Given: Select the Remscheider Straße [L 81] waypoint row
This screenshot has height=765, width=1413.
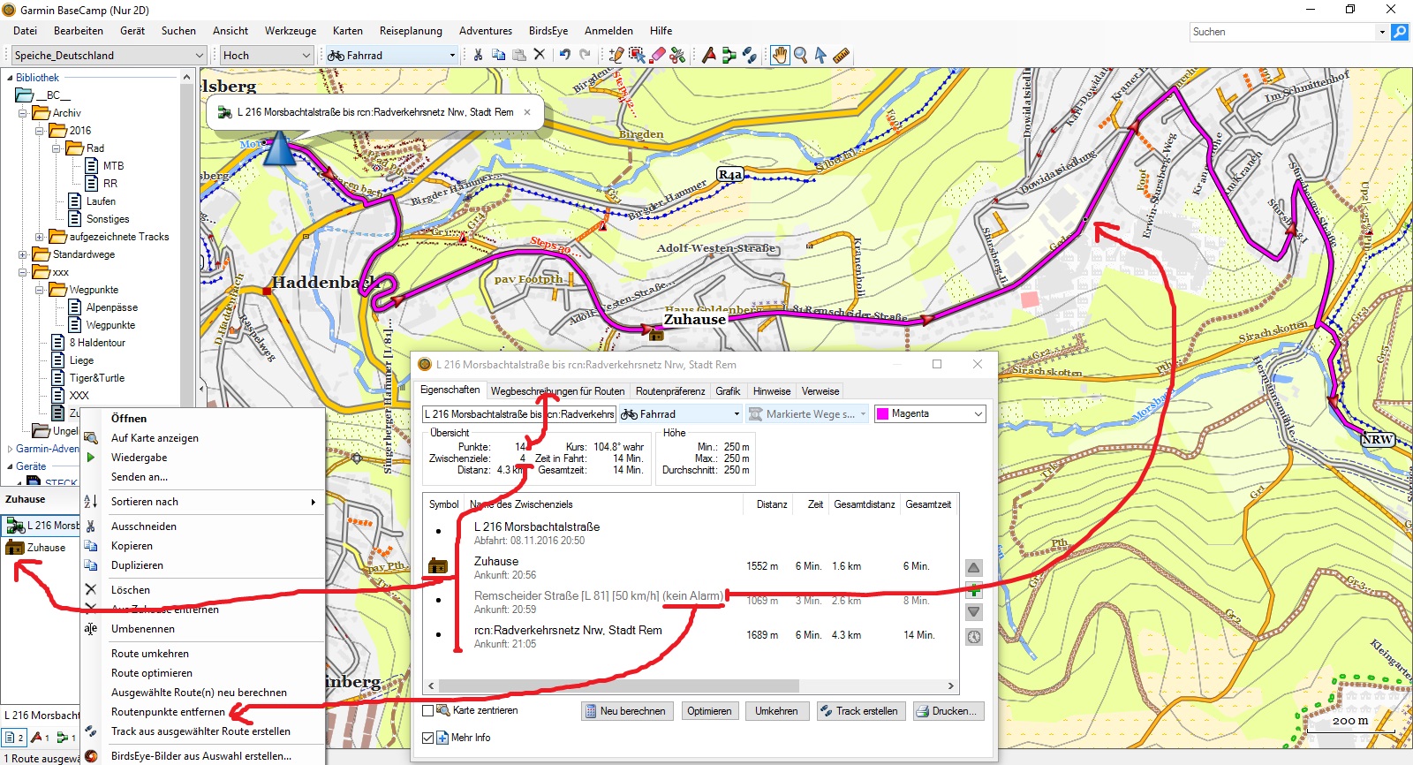Looking at the screenshot, I should pos(691,601).
